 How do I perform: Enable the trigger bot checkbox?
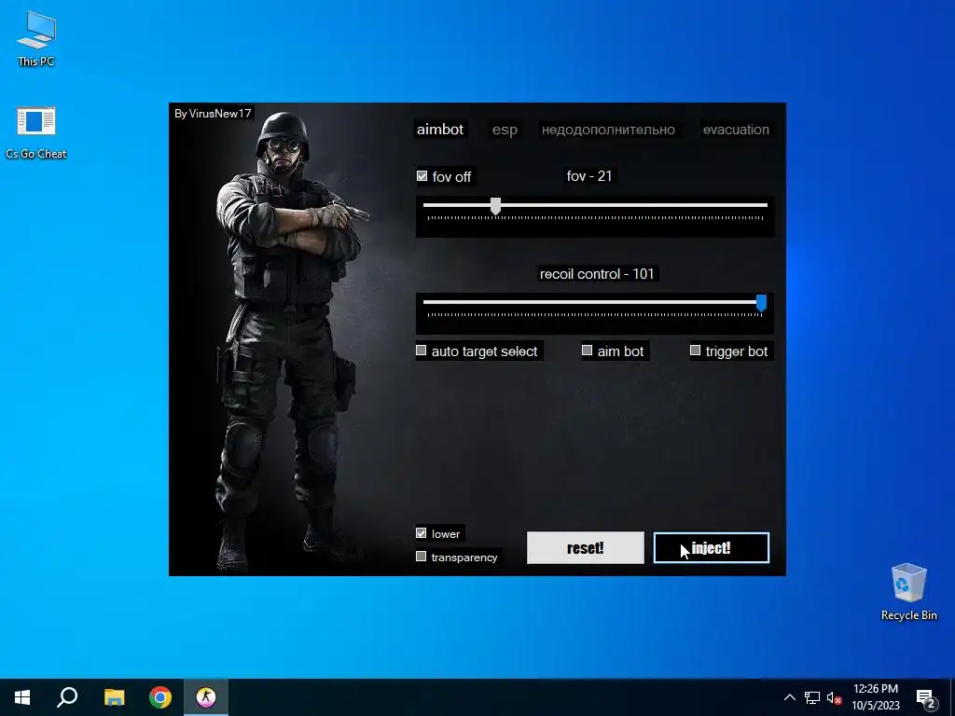pyautogui.click(x=695, y=351)
